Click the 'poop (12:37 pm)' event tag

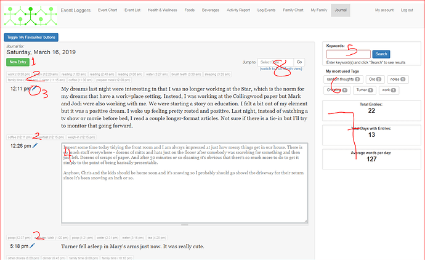(x=19, y=238)
